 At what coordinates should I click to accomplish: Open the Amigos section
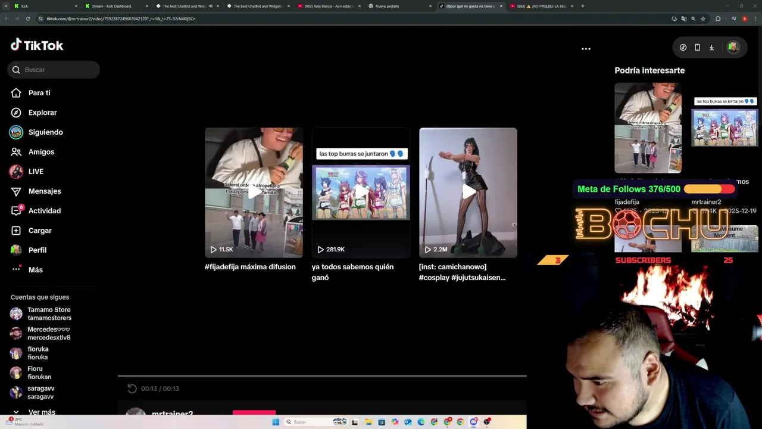tap(41, 152)
